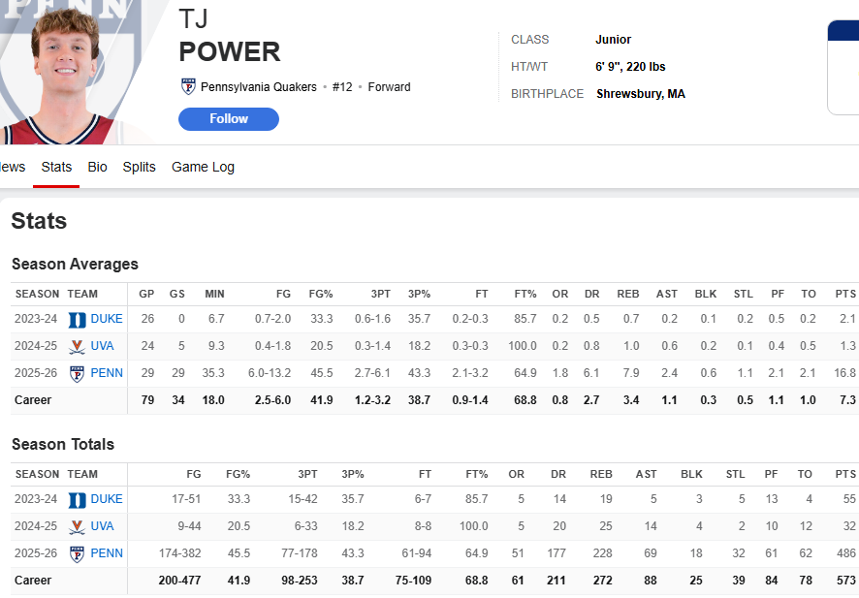The image size is (859, 598).
Task: Click the UVA logo in Season Averages table
Action: [x=77, y=346]
